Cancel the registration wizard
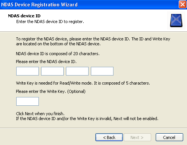 169,137
